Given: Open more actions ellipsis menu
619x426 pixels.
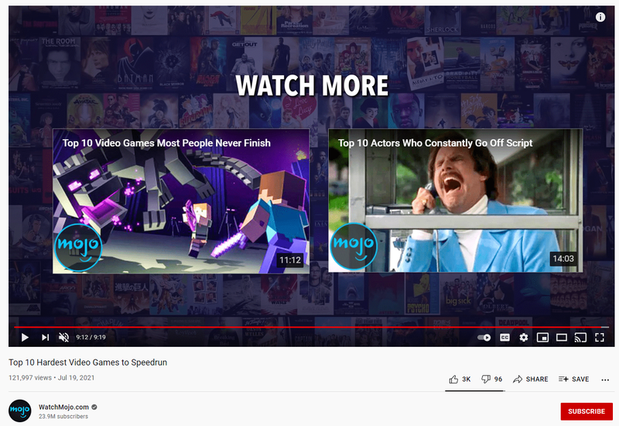Looking at the screenshot, I should click(605, 380).
